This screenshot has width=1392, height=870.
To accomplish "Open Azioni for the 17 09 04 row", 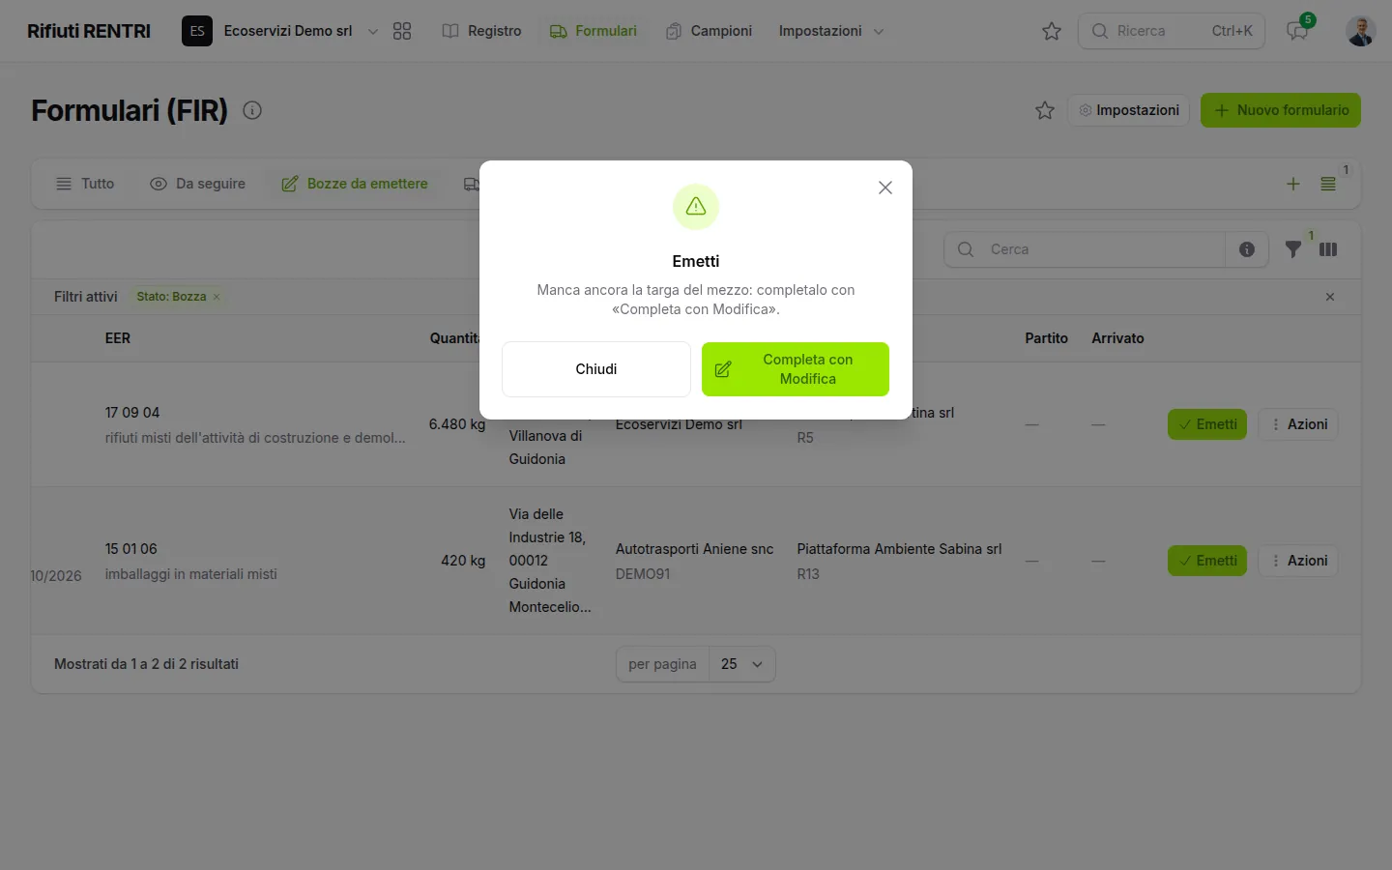I will [1298, 424].
